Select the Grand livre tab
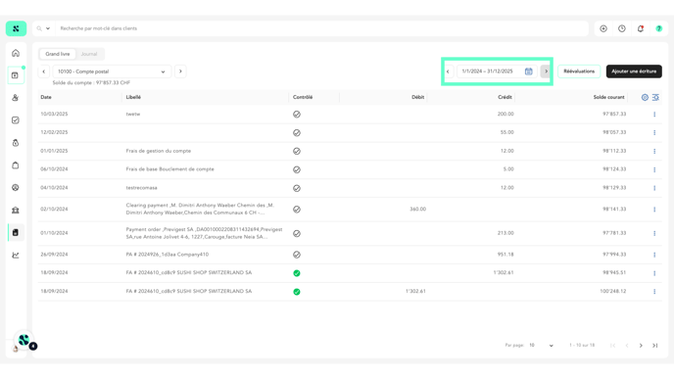This screenshot has width=674, height=379. (58, 54)
